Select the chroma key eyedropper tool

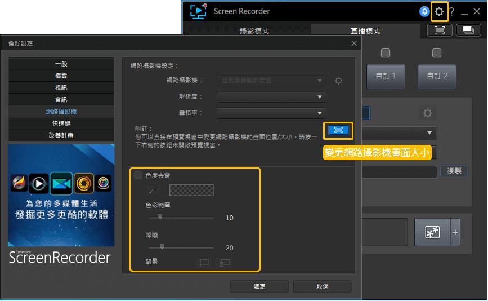click(x=153, y=190)
